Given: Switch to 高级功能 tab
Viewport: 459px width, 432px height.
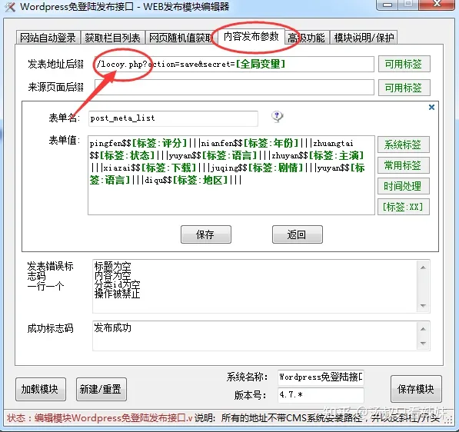Looking at the screenshot, I should click(307, 38).
